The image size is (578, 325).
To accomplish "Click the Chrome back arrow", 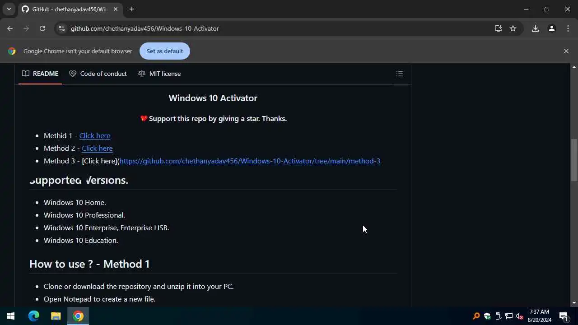I will pyautogui.click(x=10, y=28).
